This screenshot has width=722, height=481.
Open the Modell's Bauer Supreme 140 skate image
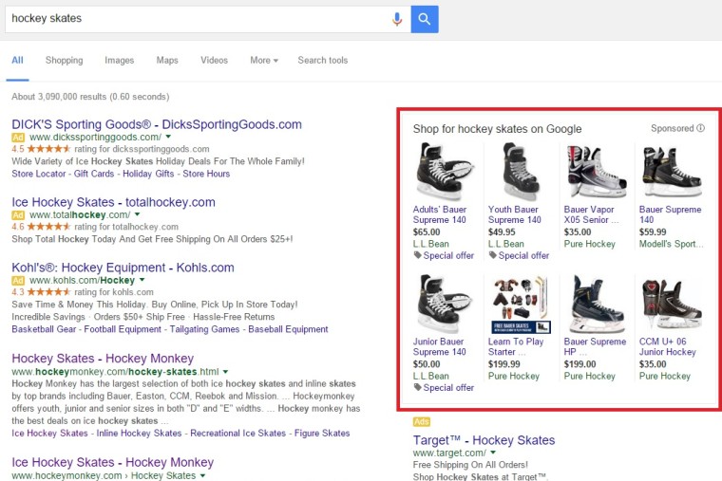[672, 172]
